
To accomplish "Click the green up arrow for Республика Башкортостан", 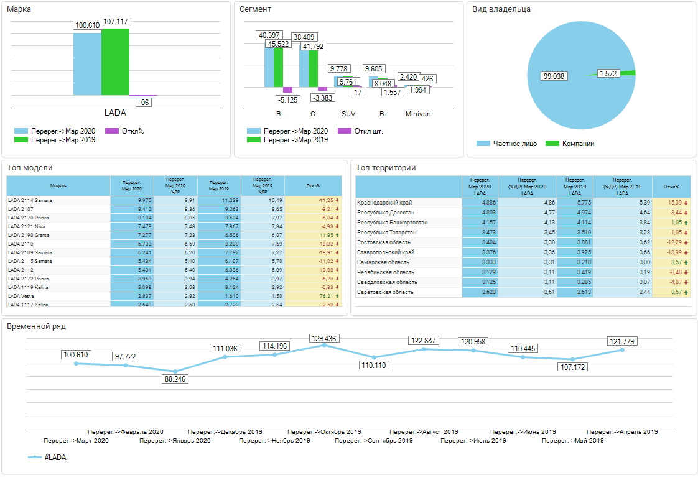I will tap(686, 223).
